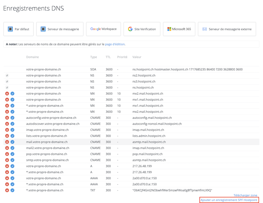Select the Google Workspace template
Screen dimensions: 263x203
[x=104, y=29]
